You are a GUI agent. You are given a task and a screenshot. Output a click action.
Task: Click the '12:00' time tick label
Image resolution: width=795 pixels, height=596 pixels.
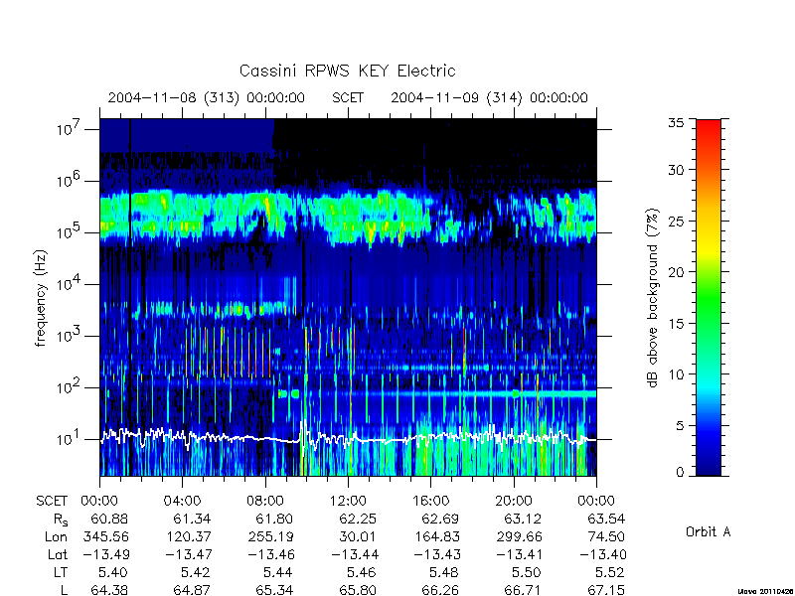click(348, 502)
